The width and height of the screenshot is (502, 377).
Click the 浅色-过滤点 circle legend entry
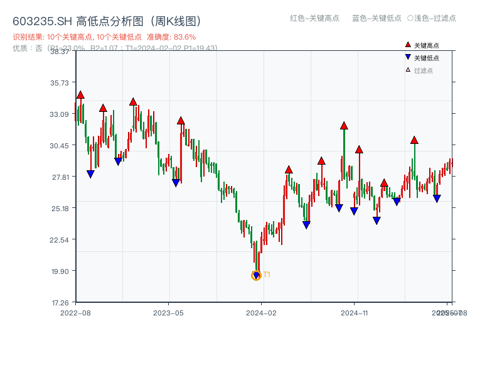point(432,18)
